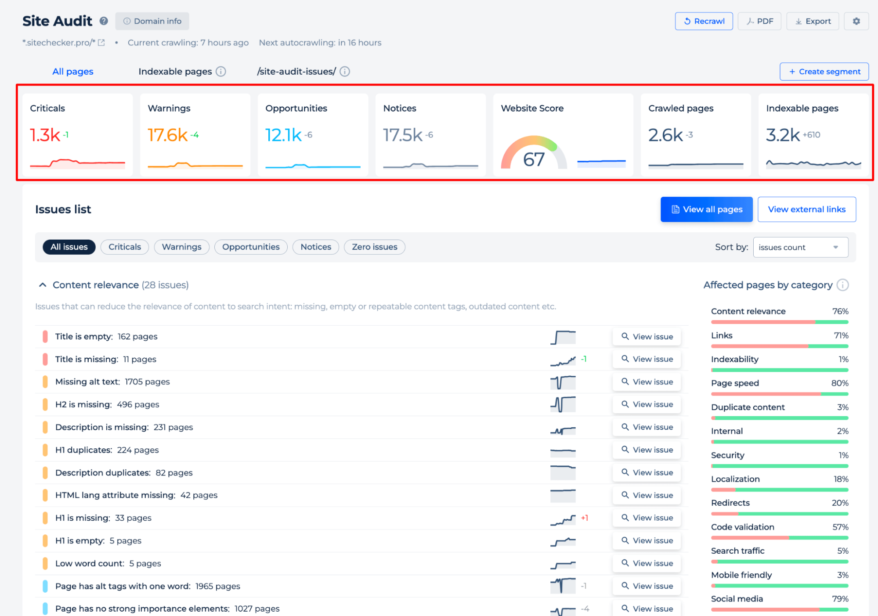Viewport: 878px width, 616px height.
Task: Click the Localization category label
Action: pyautogui.click(x=735, y=479)
